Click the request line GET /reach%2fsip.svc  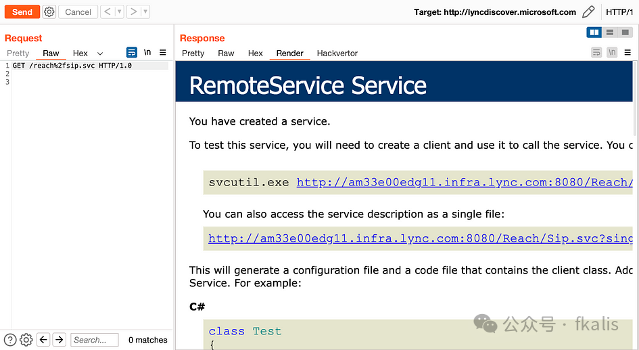[x=72, y=65]
